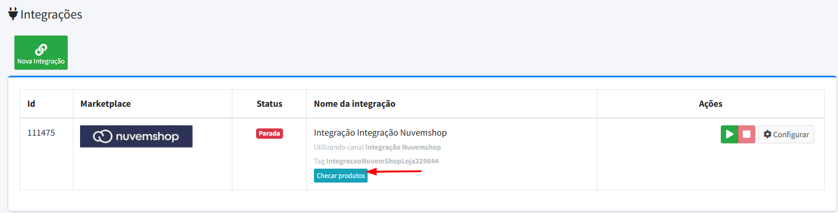Image resolution: width=838 pixels, height=213 pixels.
Task: Click the red Parada status badge
Action: tap(270, 134)
